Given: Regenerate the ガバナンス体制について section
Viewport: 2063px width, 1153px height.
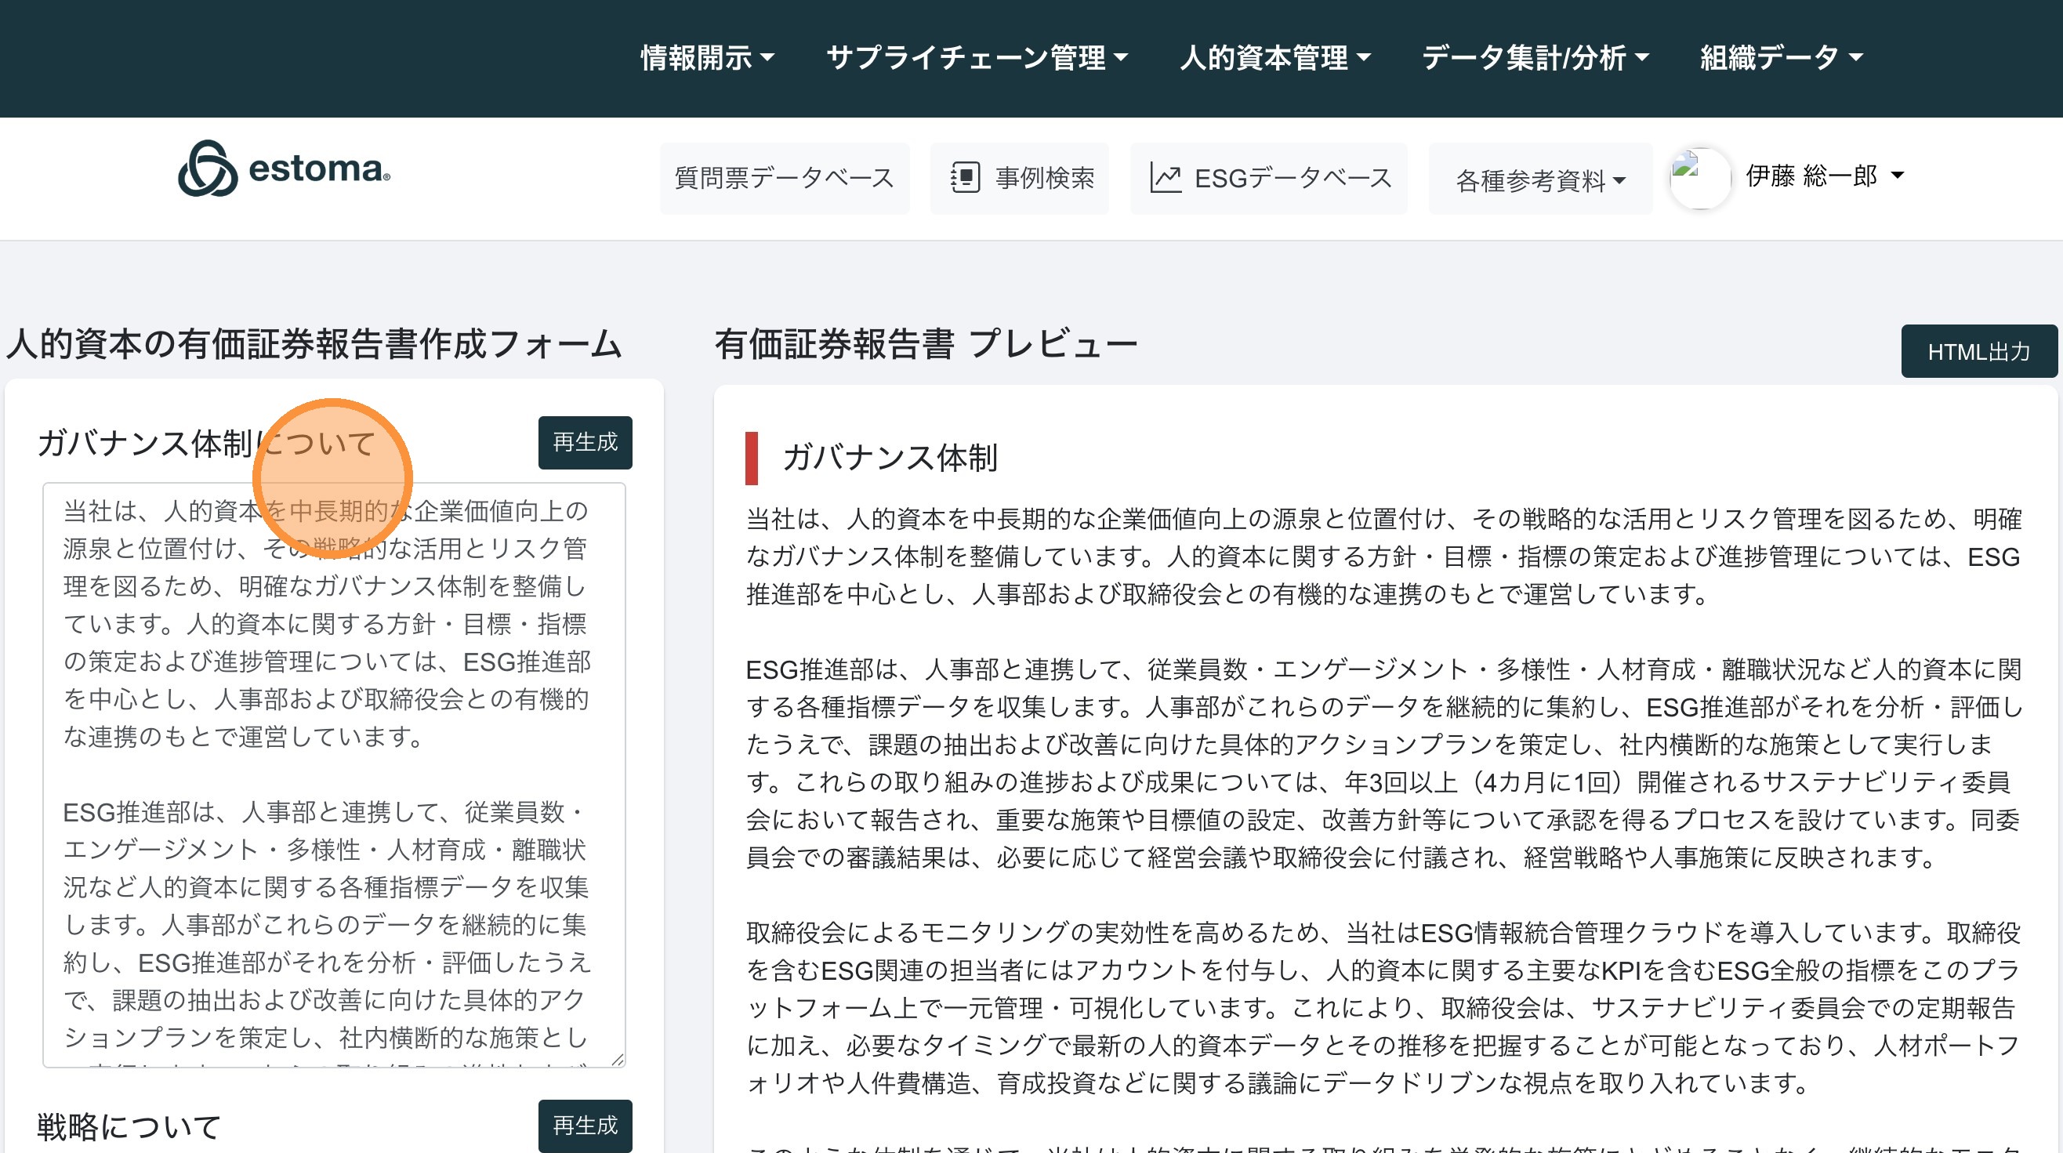Looking at the screenshot, I should [585, 442].
